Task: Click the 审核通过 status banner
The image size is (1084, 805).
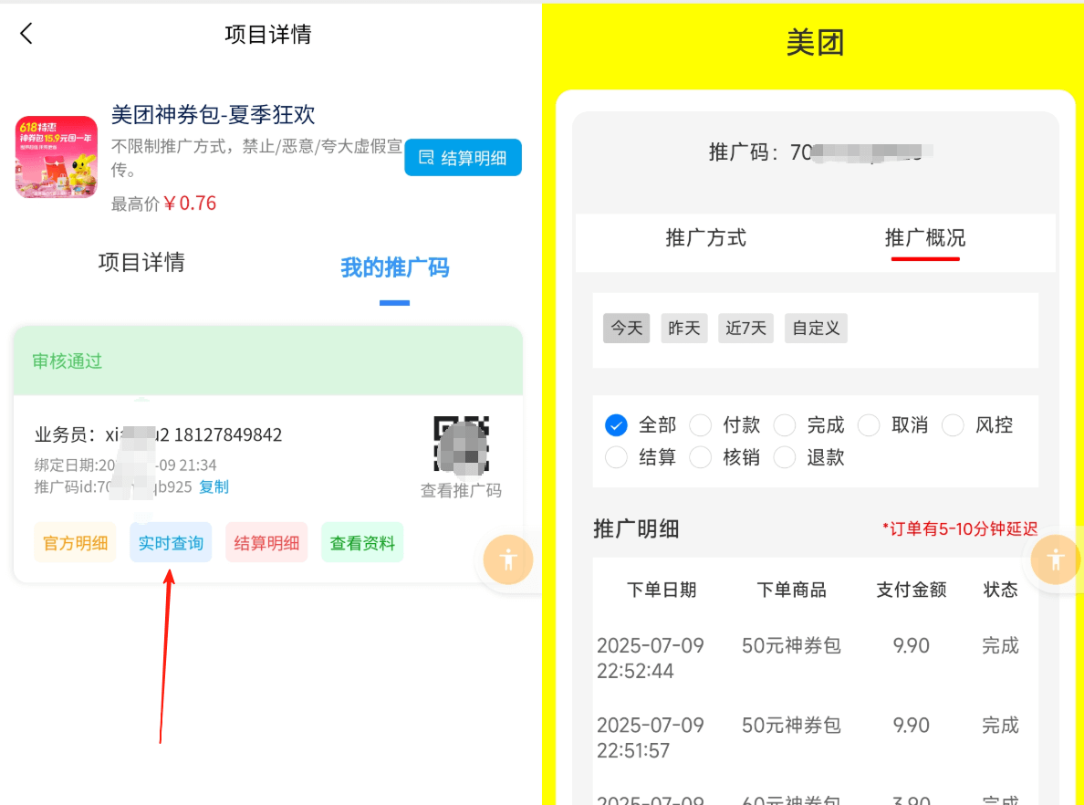Action: [x=268, y=361]
